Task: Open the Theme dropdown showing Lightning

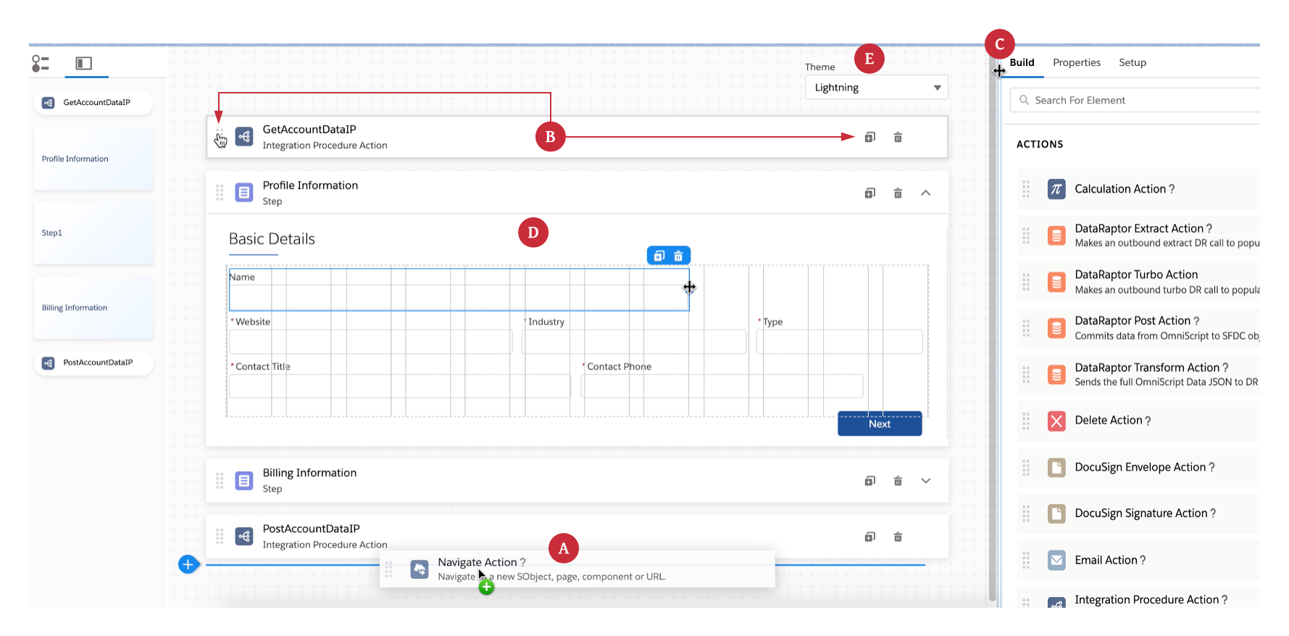Action: [877, 88]
